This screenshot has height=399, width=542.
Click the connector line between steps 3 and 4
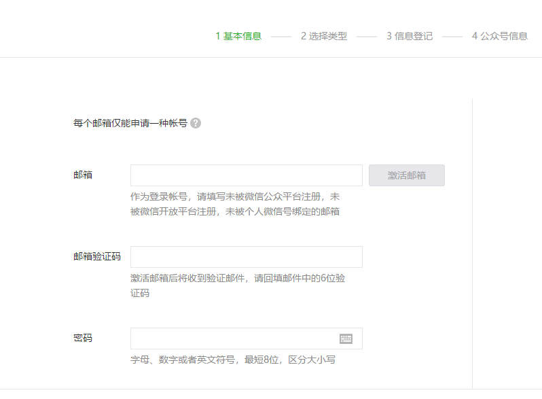(x=452, y=37)
